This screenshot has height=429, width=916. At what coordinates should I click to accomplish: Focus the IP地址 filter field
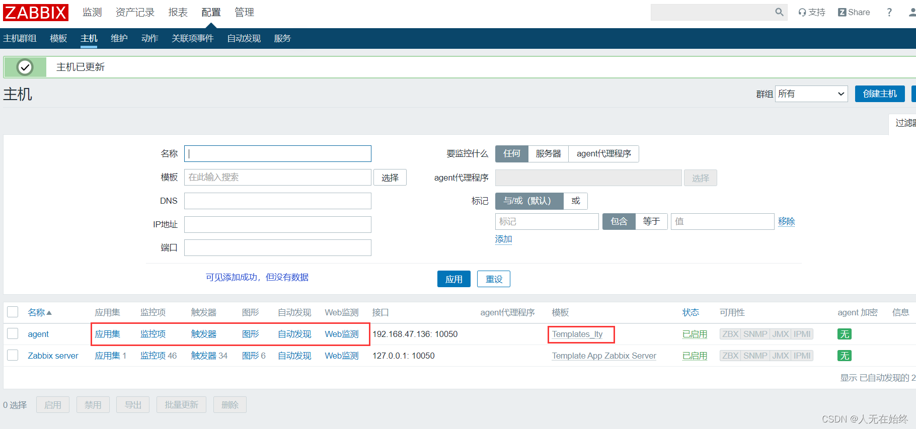point(278,224)
